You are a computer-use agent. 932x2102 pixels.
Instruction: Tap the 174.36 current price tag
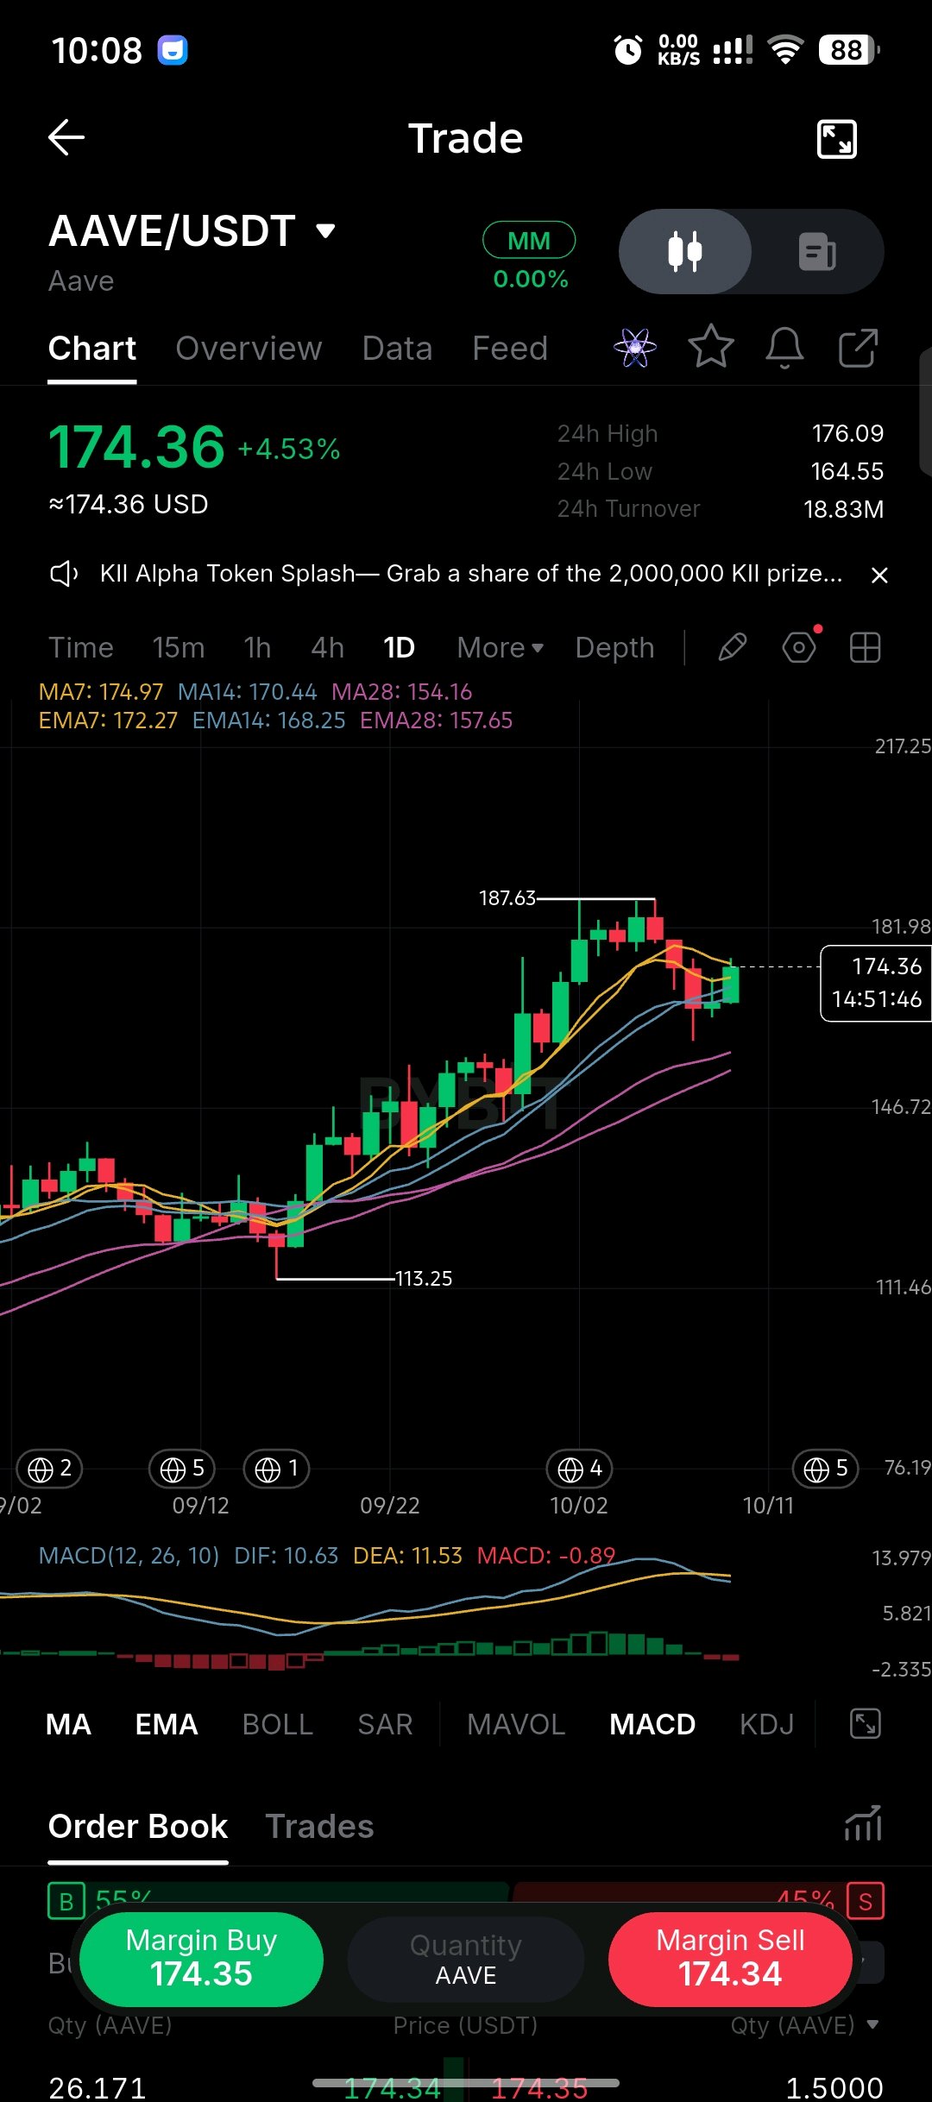click(x=876, y=983)
